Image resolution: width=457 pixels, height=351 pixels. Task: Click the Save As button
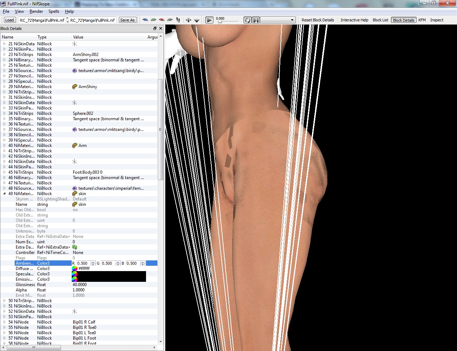tap(127, 20)
